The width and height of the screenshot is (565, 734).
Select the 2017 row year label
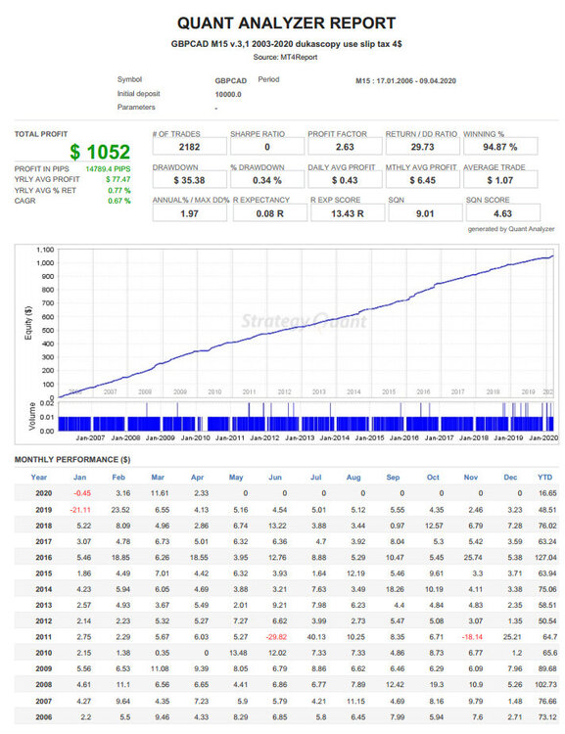(43, 541)
